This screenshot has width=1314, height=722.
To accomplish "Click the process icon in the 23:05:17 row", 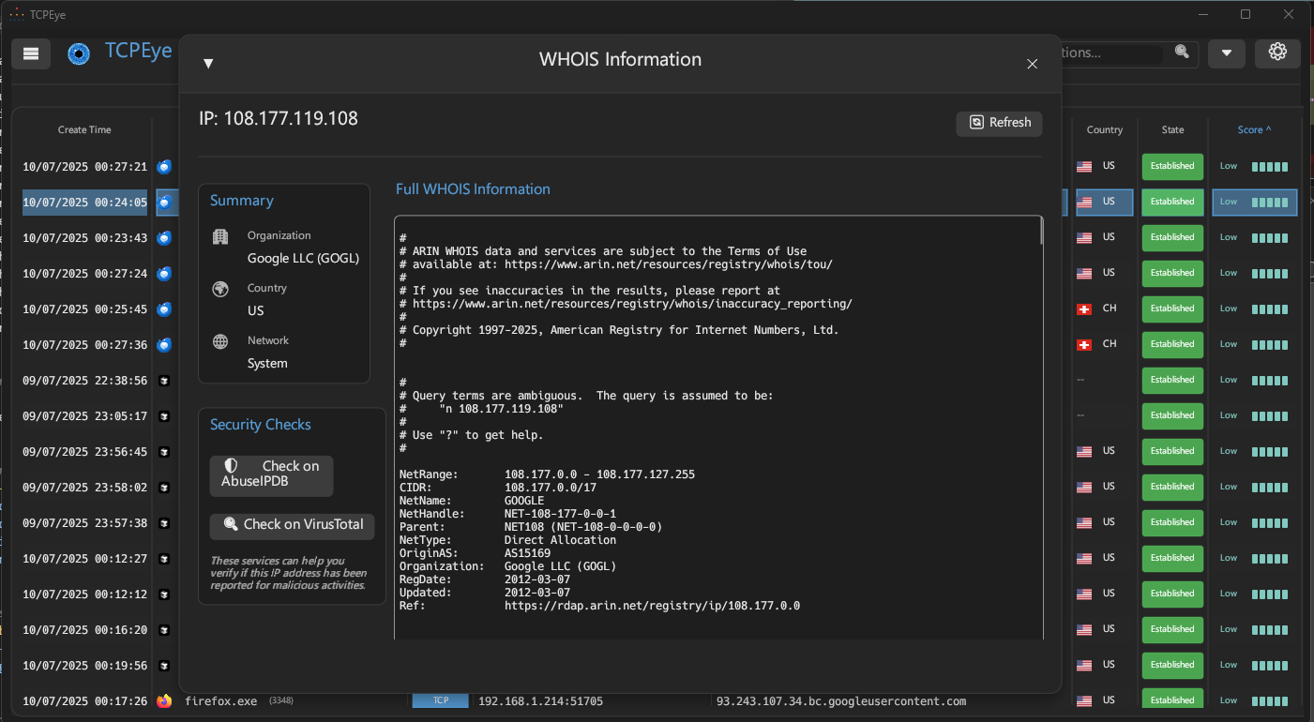I will pos(164,416).
